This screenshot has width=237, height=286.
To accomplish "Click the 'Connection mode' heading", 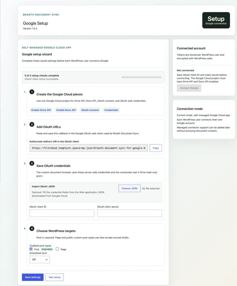I will [190, 109].
